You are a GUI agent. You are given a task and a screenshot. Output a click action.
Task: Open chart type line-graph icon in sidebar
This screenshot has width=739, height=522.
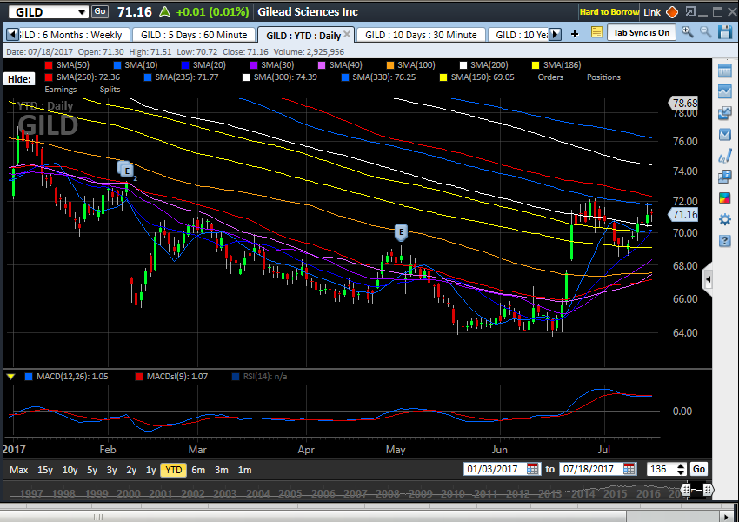click(725, 91)
